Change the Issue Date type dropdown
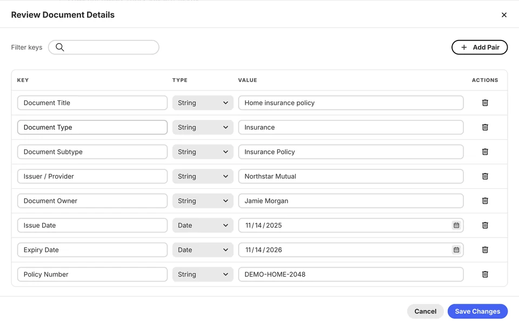This screenshot has height=326, width=519. (203, 225)
